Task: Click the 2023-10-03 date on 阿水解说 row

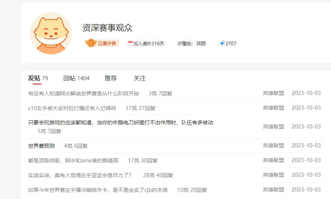Action: [306, 93]
